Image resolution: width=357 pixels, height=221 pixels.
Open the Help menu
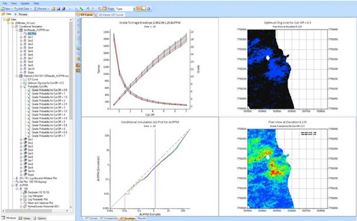pyautogui.click(x=36, y=3)
